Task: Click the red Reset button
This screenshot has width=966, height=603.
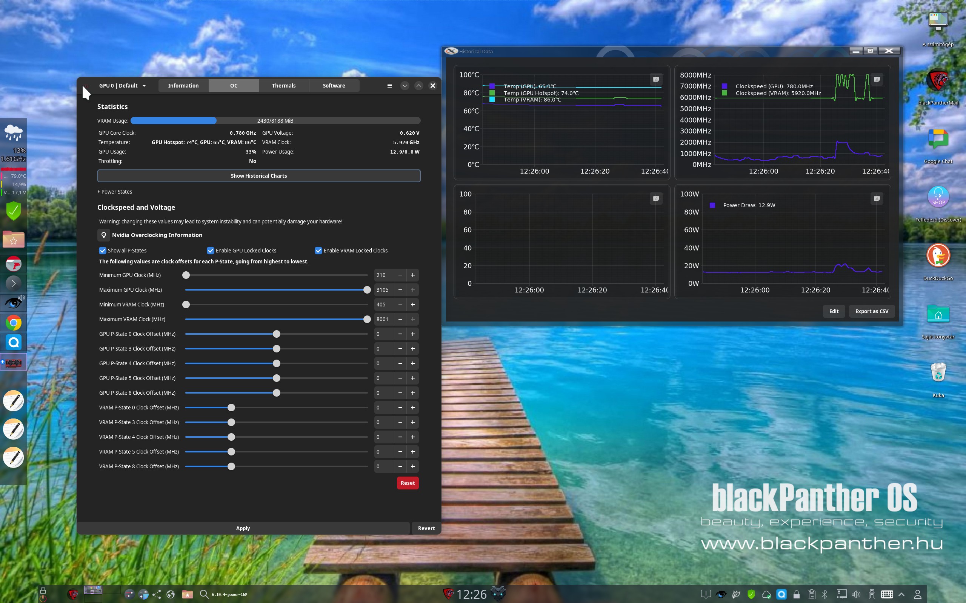Action: pyautogui.click(x=407, y=483)
